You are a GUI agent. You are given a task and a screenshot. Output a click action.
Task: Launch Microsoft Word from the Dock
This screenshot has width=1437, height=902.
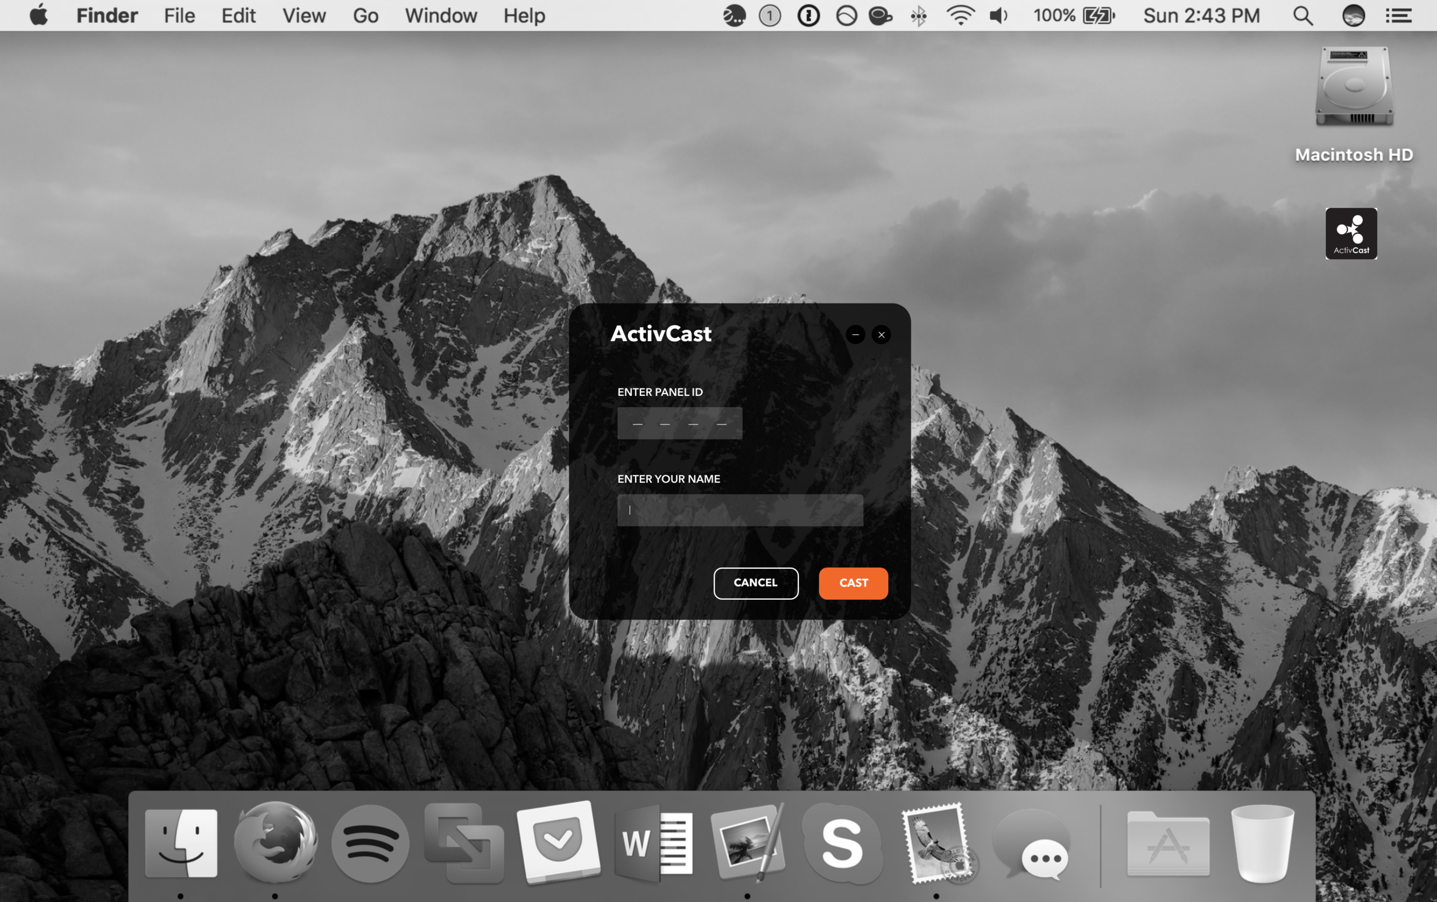point(654,842)
